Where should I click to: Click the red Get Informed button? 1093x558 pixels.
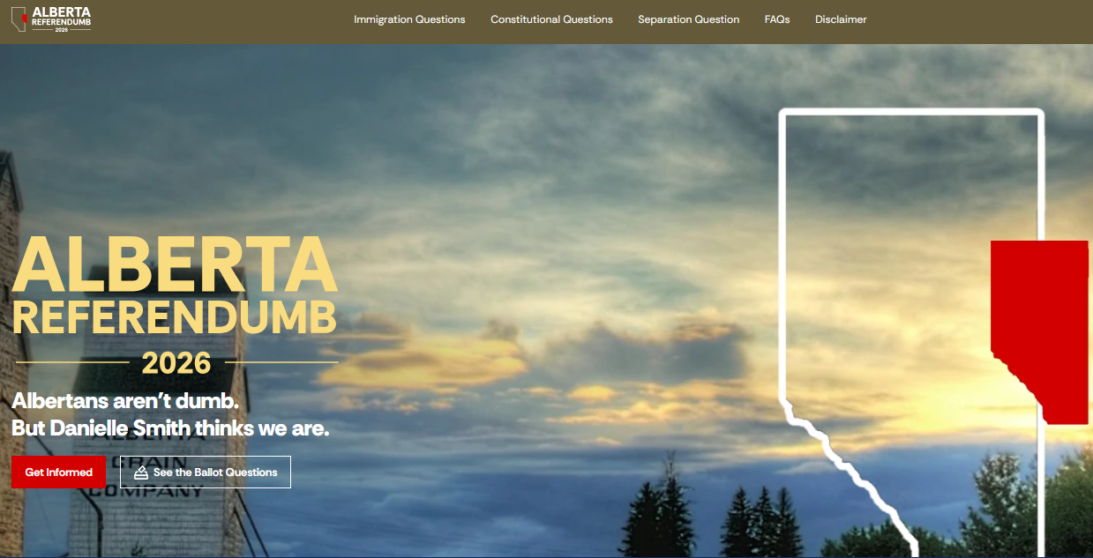58,472
